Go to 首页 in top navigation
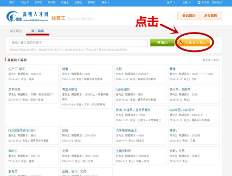The height and width of the screenshot is (176, 232). coord(12,2)
